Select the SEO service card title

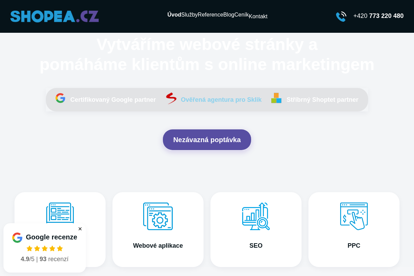click(x=256, y=246)
